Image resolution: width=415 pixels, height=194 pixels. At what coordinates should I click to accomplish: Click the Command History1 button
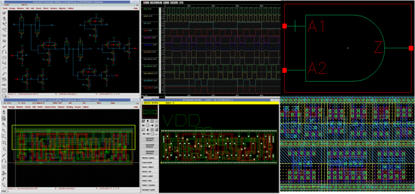[149, 139]
